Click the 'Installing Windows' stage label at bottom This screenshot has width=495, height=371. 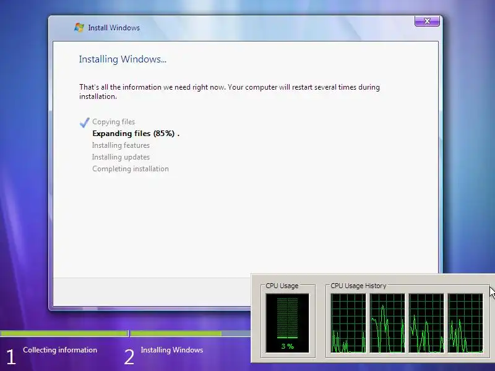tap(172, 350)
